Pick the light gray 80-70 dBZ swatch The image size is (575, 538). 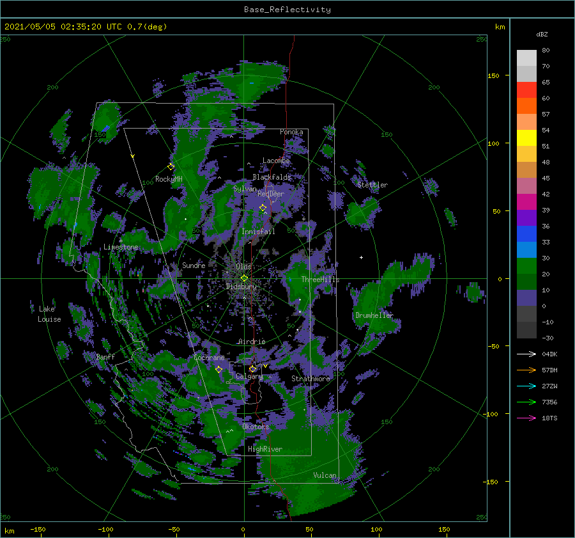[526, 58]
